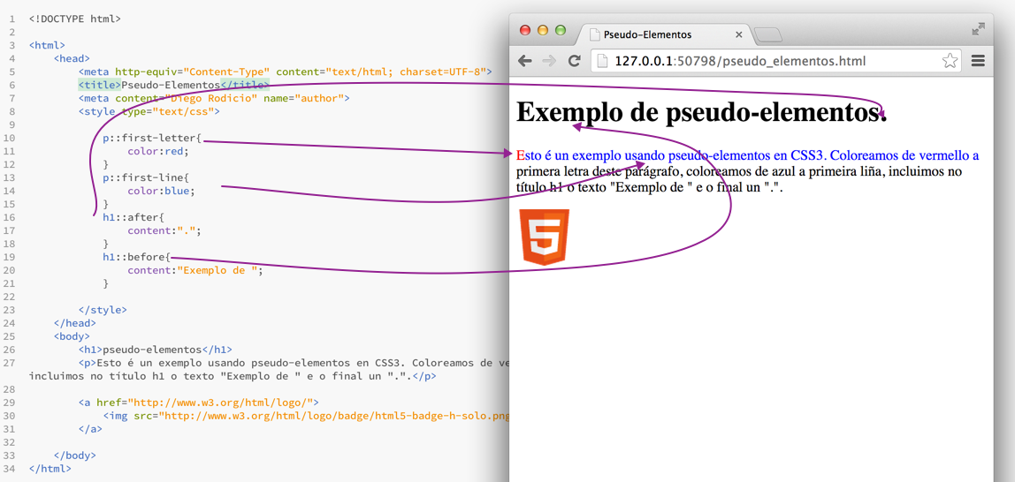Click the blue first line of the paragraph

coord(747,155)
